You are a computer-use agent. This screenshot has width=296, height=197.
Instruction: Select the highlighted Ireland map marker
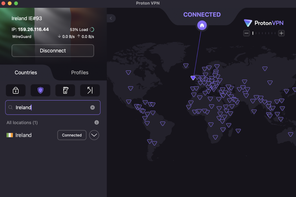point(193,78)
